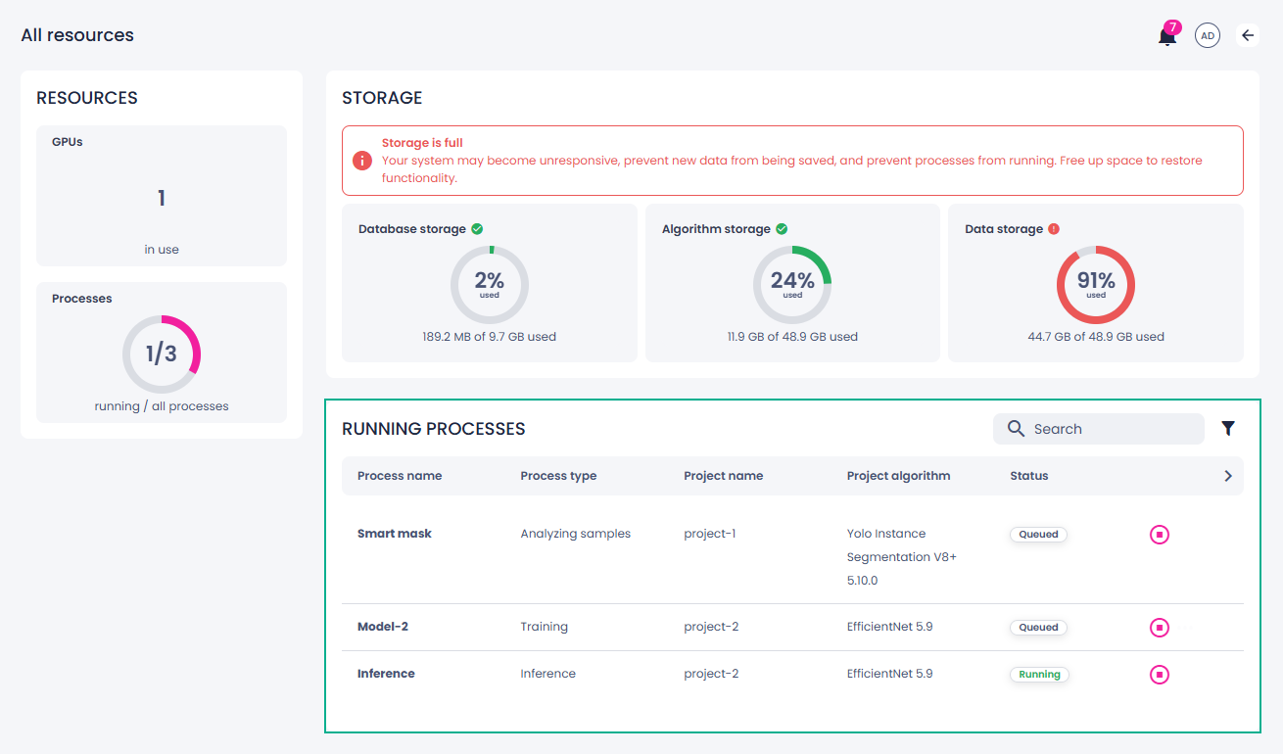Click the back arrow icon
Viewport: 1283px width, 754px height.
tap(1248, 35)
